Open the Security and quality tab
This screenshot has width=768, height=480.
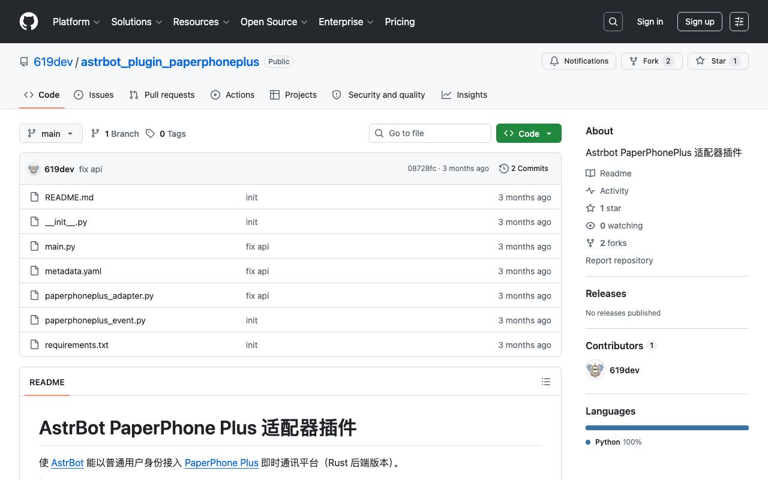click(x=379, y=95)
